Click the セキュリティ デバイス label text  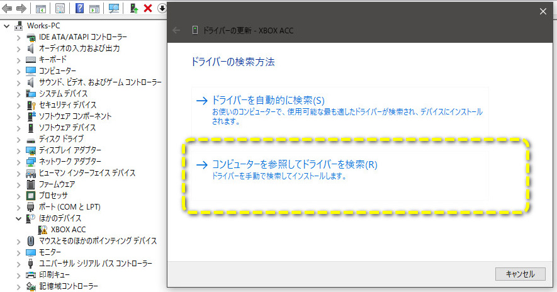pyautogui.click(x=67, y=105)
